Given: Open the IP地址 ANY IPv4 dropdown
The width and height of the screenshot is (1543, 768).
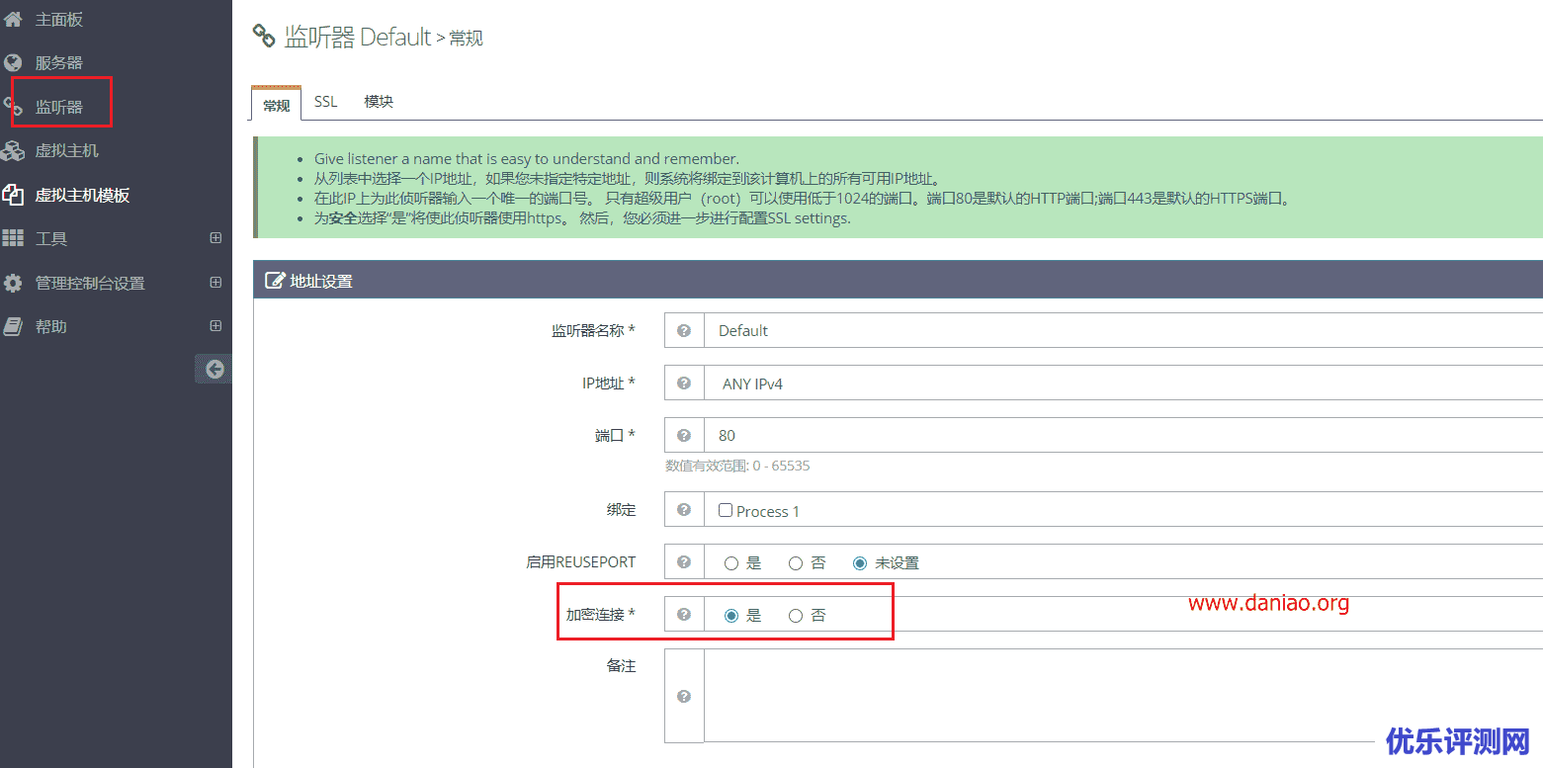Looking at the screenshot, I should (x=1123, y=383).
